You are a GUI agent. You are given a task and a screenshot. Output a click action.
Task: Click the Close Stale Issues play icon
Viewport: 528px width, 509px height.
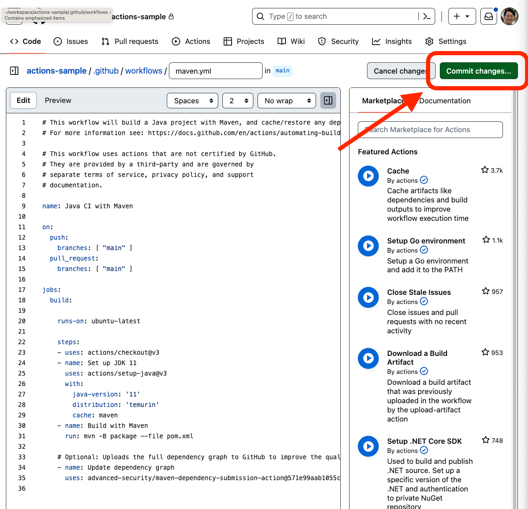368,297
